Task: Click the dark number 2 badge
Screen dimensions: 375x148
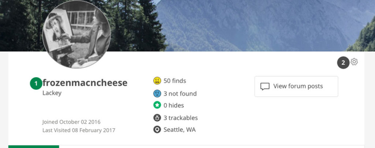Action: 343,63
